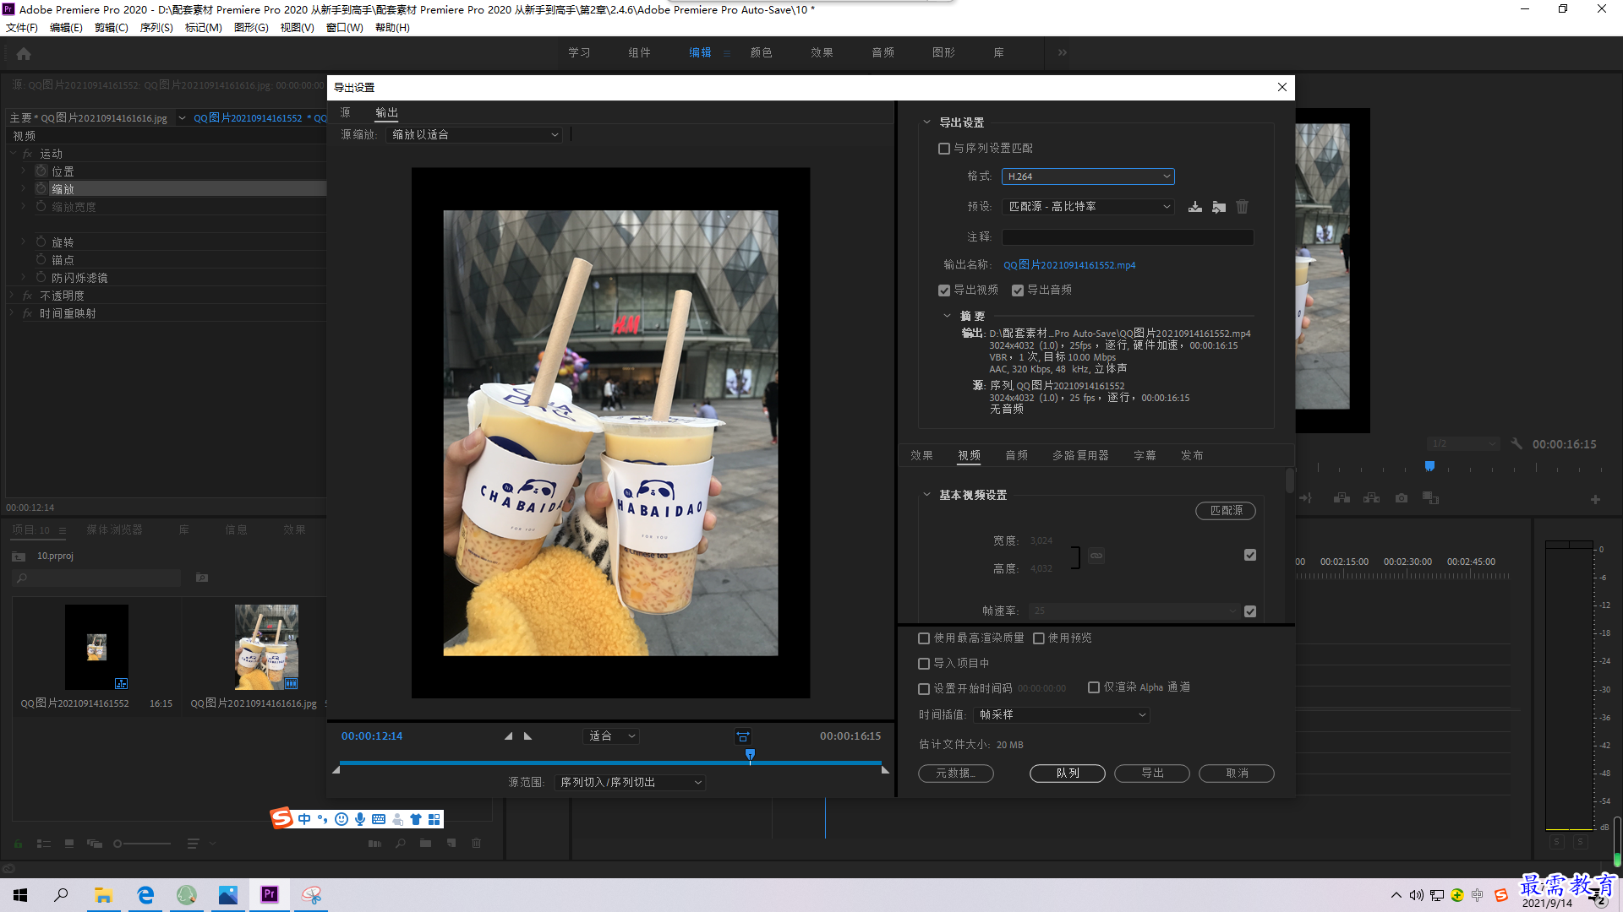Click output name QQ图片20210914161552.mp4 link

[x=1069, y=265]
